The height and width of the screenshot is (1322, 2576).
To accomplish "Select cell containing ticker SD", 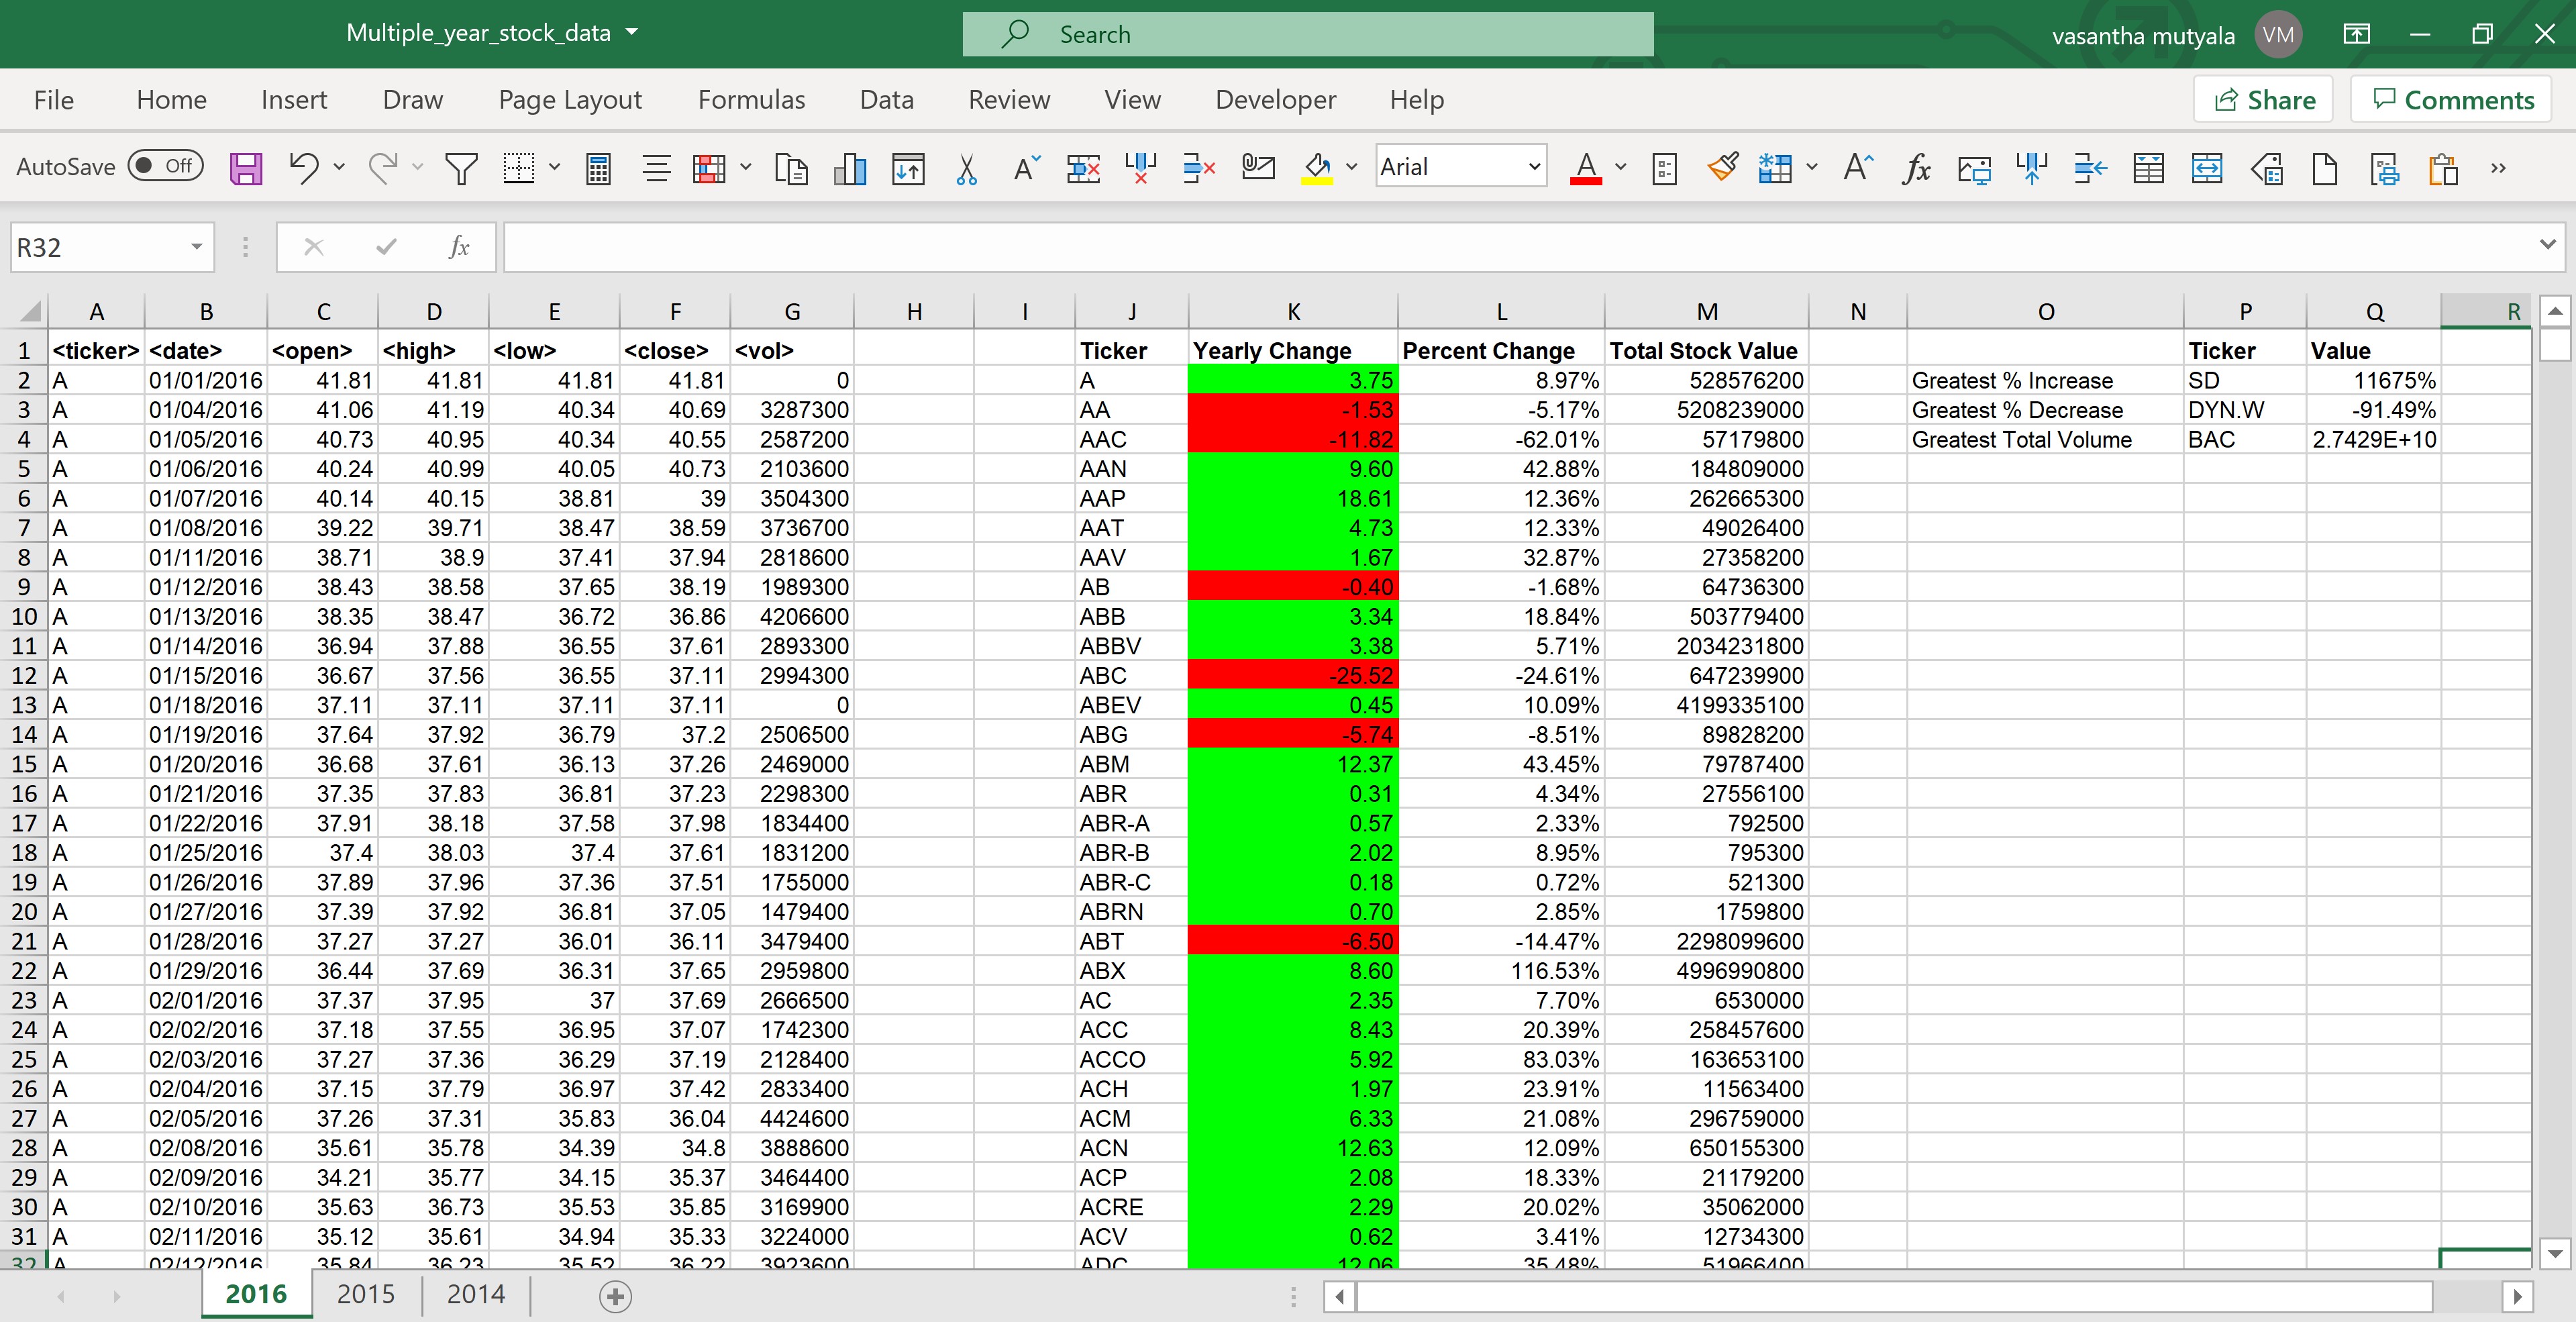I will [2245, 381].
